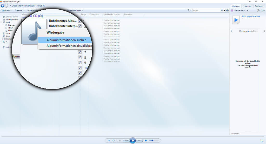Click the 0 Elemente status text
266x144 pixels.
(235, 134)
